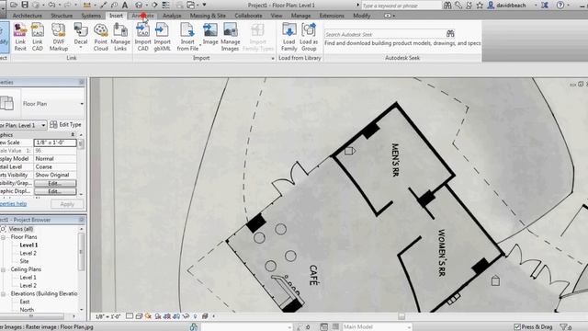Image resolution: width=588 pixels, height=331 pixels.
Task: Click the Undo icon in quick access toolbar
Action: pyautogui.click(x=51, y=5)
